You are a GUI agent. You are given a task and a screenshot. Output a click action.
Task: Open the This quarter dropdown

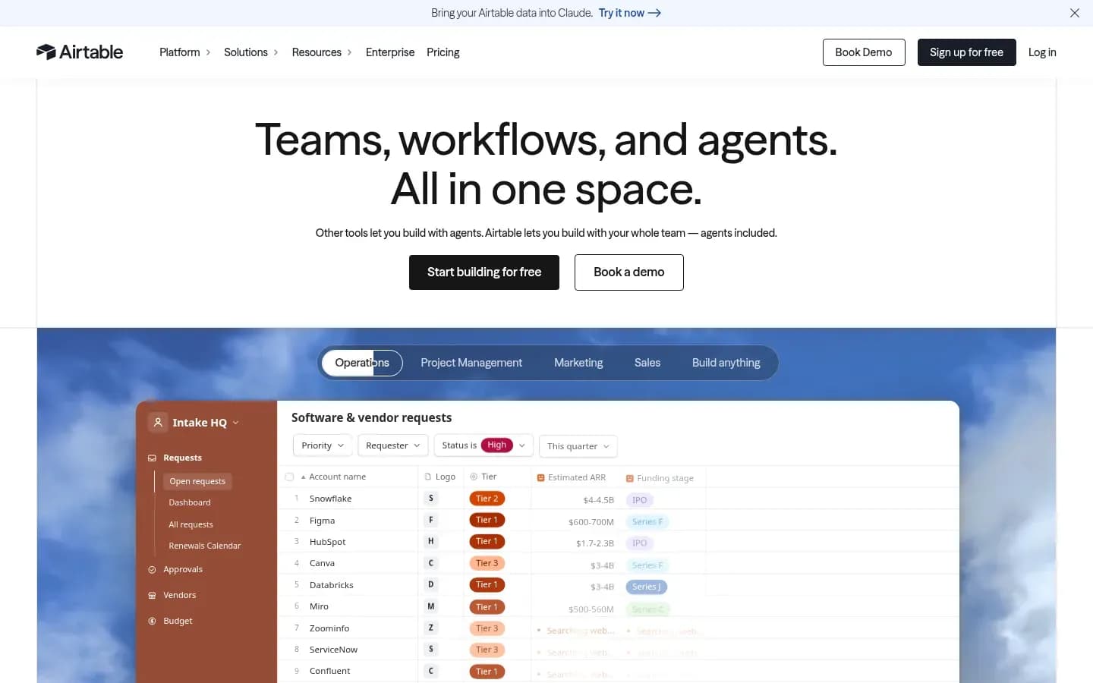[578, 446]
